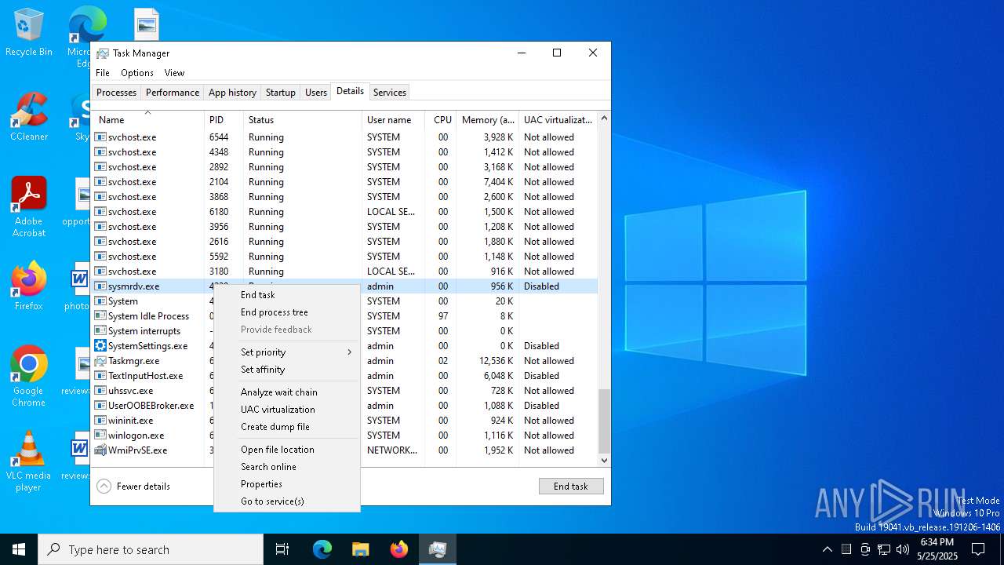The image size is (1004, 565).
Task: Sort by the Status column header
Action: tap(303, 120)
